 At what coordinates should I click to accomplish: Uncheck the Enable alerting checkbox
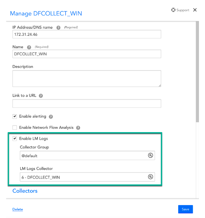(15, 116)
